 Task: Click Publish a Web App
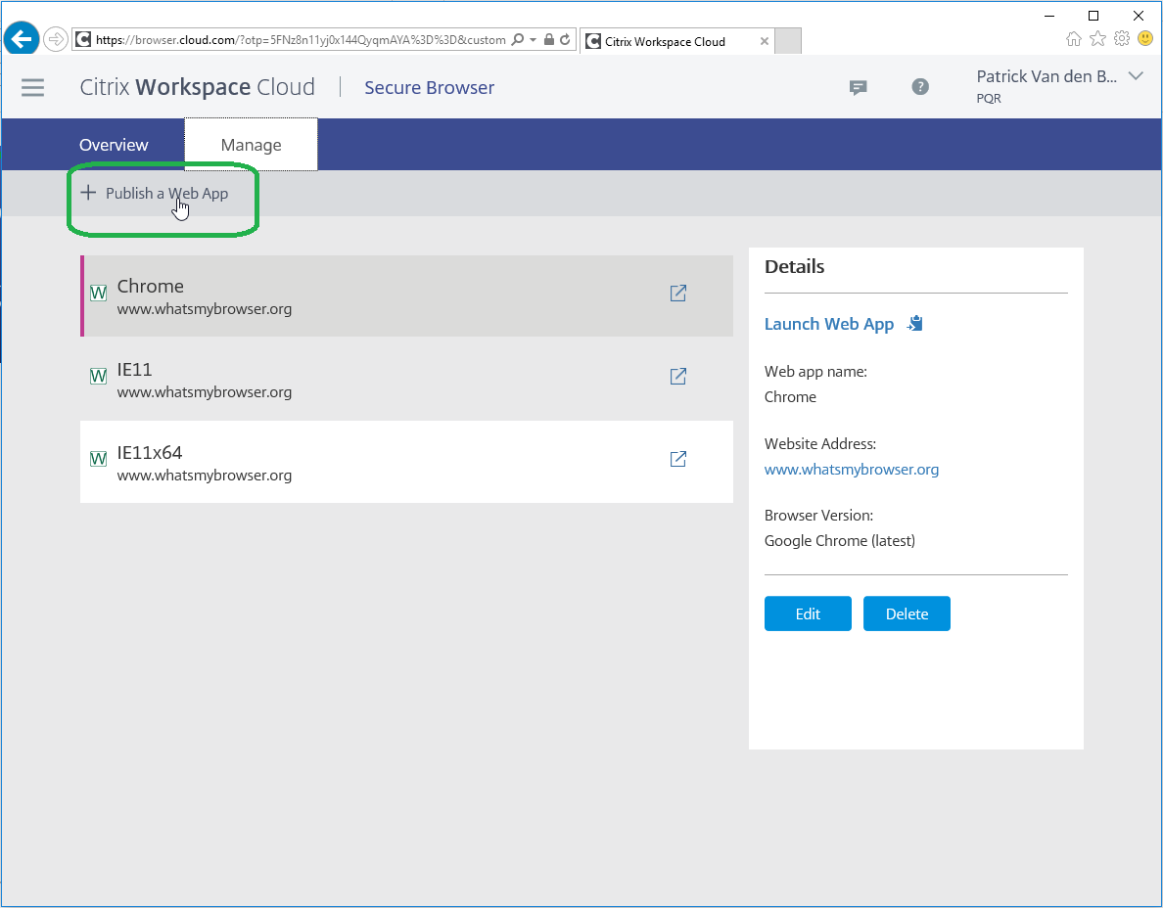click(166, 194)
